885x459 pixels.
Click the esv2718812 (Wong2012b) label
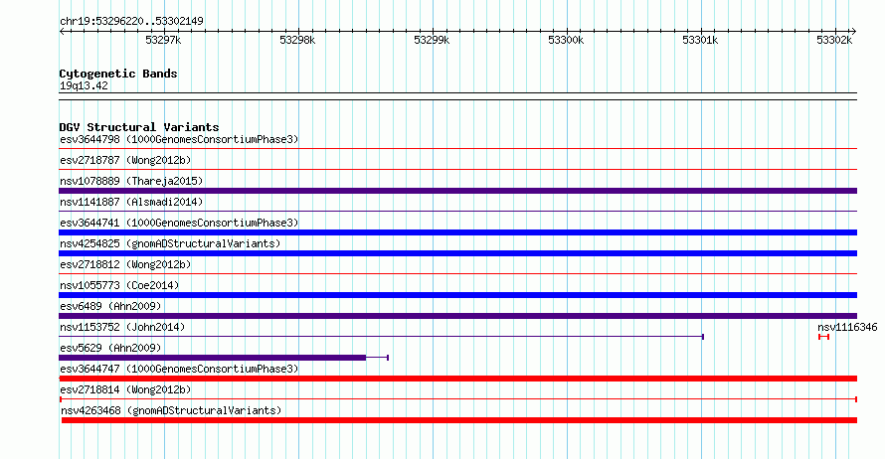pos(125,264)
